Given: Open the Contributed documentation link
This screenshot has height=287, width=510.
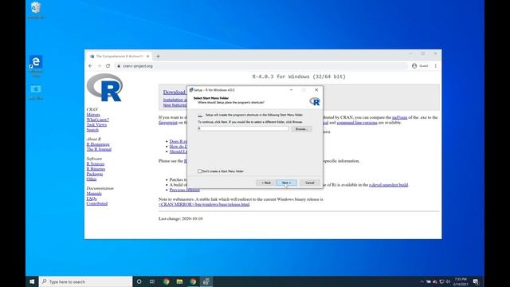Looking at the screenshot, I should [97, 203].
